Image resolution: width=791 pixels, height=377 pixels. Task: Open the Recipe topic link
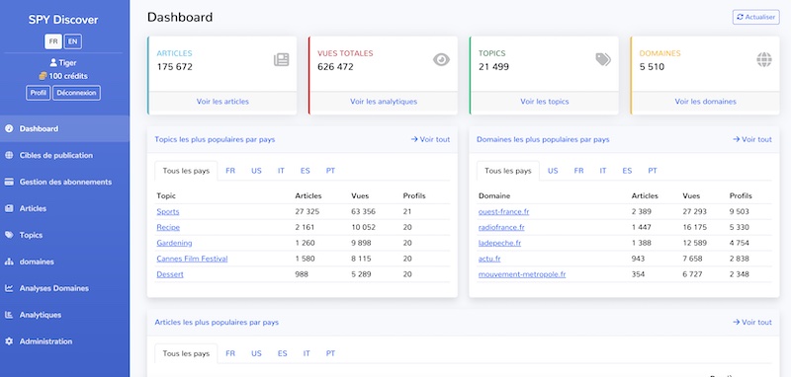168,227
